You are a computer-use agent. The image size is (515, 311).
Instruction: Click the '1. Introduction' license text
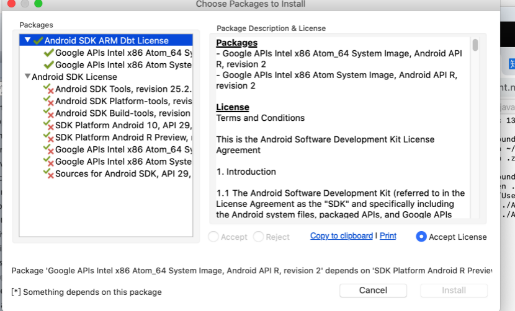click(246, 172)
